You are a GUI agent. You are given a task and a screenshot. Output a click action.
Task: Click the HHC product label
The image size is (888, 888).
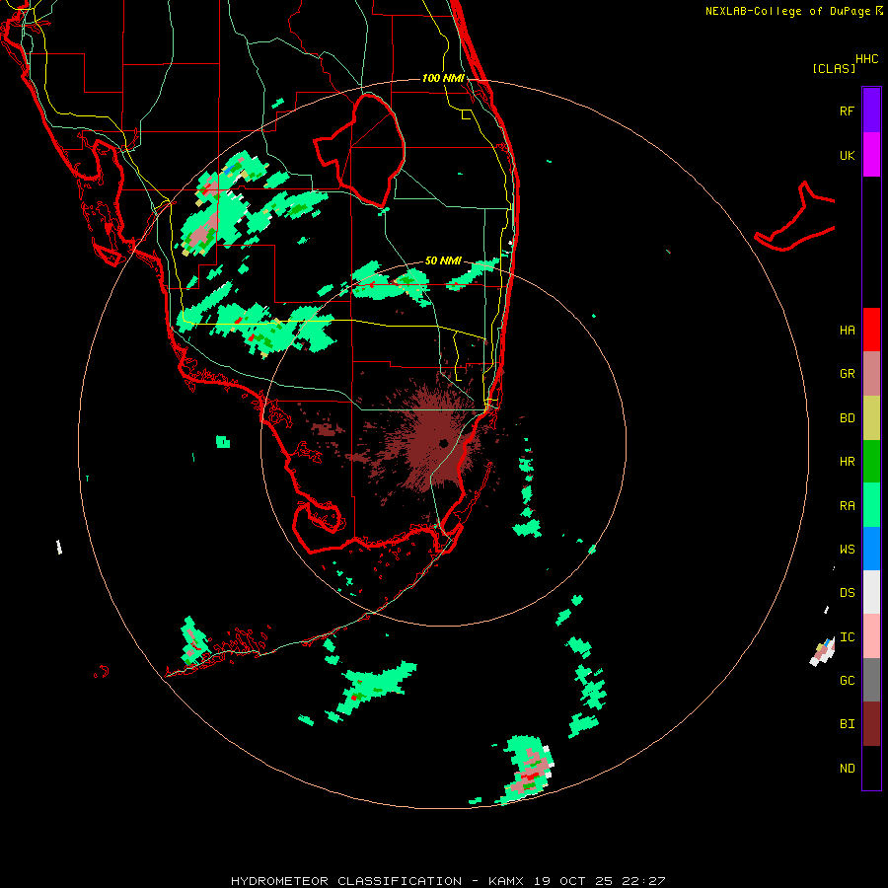866,59
